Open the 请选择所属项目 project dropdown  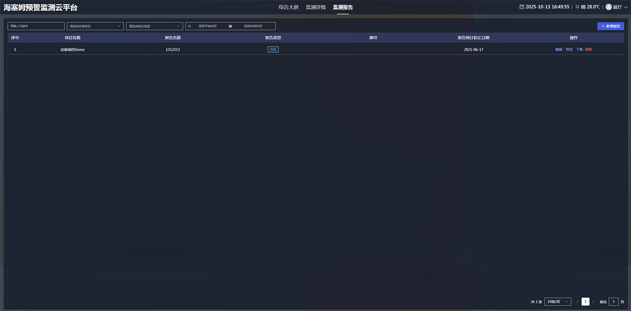95,26
